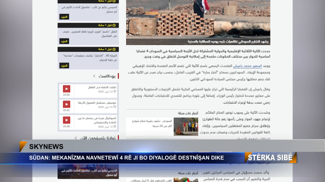325x182 pixels.
Task: Expand the chevron next to بودكاست heading
Action: pyautogui.click(x=94, y=76)
